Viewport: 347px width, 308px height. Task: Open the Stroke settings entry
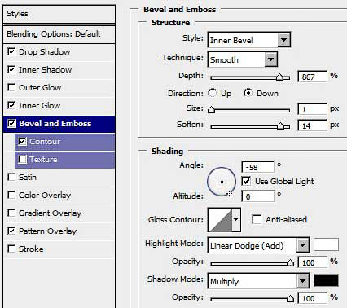31,249
